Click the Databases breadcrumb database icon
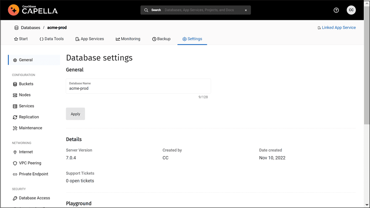The width and height of the screenshot is (370, 208). point(17,28)
